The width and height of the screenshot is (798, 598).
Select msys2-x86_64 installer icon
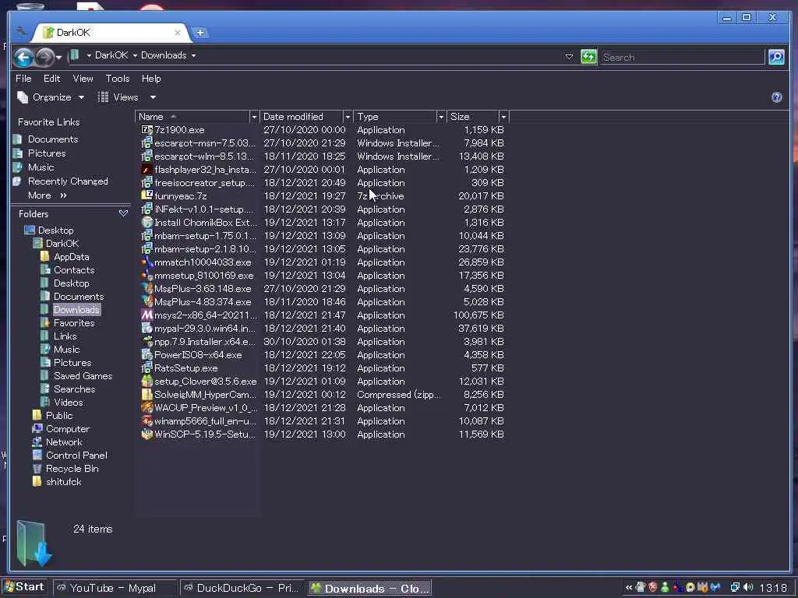pyautogui.click(x=147, y=315)
